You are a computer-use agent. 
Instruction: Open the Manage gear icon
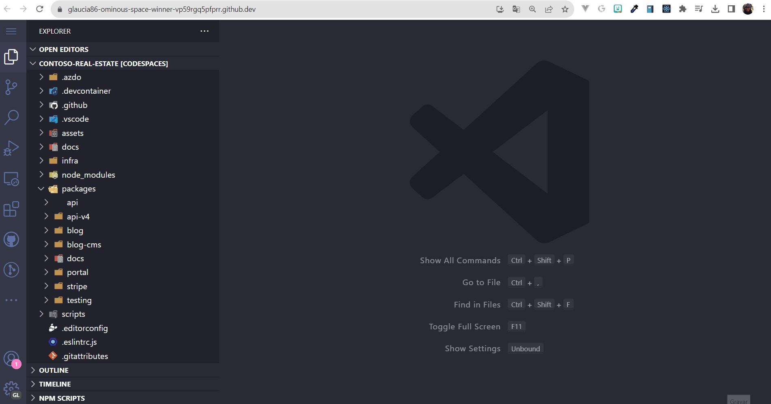(11, 390)
